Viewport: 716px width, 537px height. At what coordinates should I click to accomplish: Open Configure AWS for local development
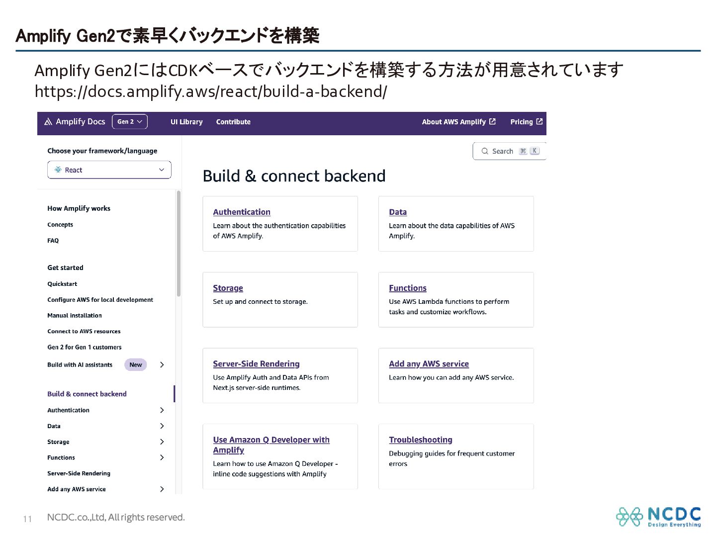coord(100,300)
